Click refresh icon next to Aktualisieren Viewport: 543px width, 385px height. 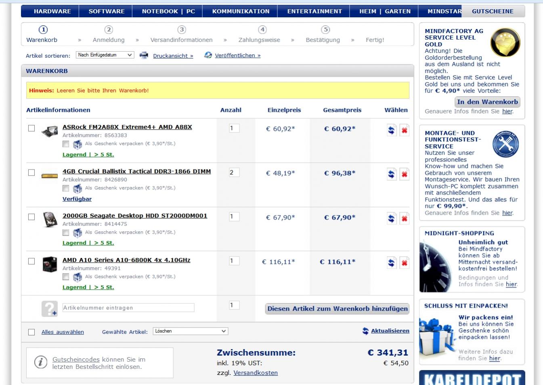(365, 331)
